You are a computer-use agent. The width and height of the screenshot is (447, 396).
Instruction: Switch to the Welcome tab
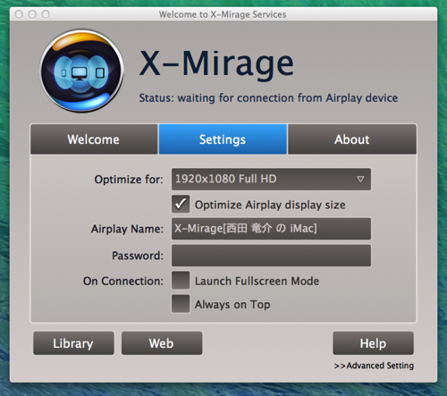click(x=94, y=139)
